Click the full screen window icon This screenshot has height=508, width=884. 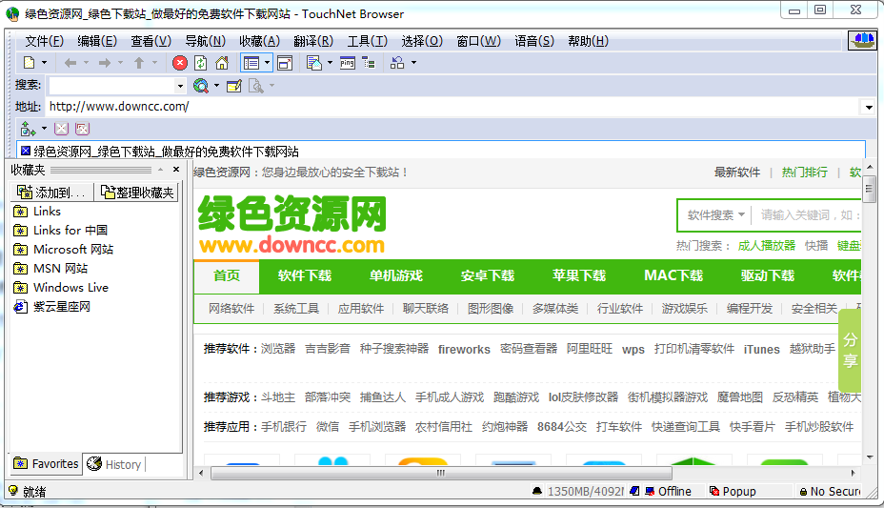pos(285,63)
